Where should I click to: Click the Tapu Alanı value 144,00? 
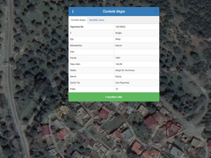(x=119, y=64)
